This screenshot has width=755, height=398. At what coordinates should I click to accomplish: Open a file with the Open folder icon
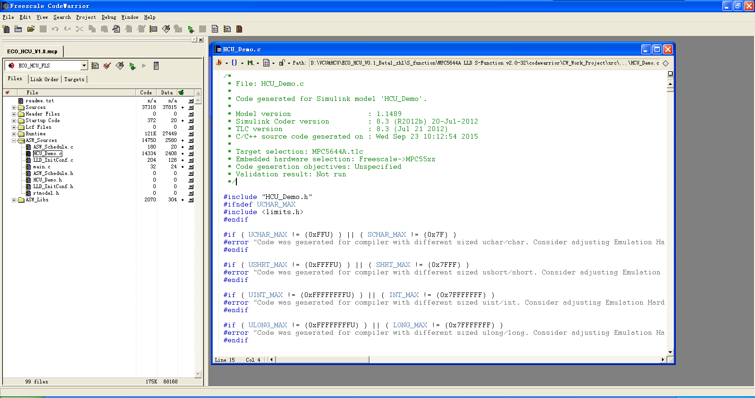pos(31,29)
